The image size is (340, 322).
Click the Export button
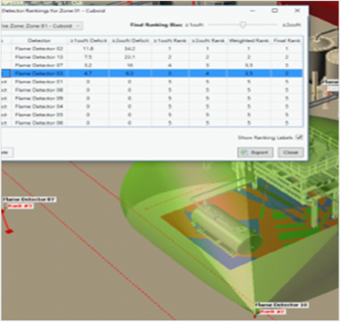(x=255, y=153)
